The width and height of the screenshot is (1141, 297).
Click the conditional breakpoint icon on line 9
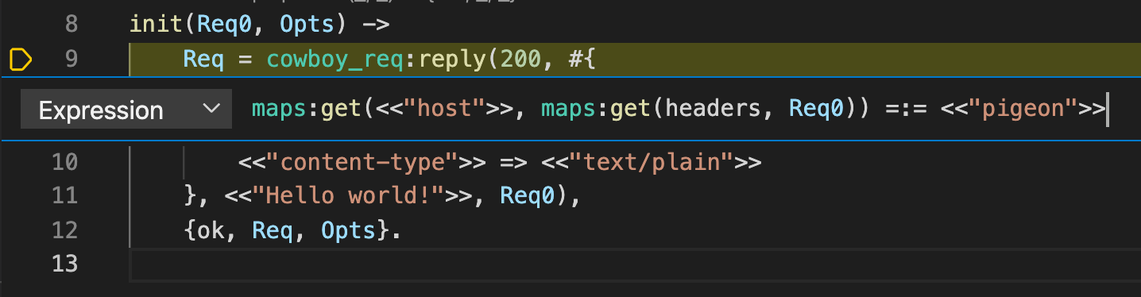point(21,60)
